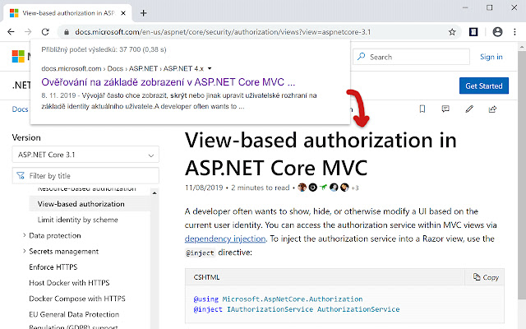Click the @inject IAuthorizationService code line
The width and height of the screenshot is (526, 329).
297,309
